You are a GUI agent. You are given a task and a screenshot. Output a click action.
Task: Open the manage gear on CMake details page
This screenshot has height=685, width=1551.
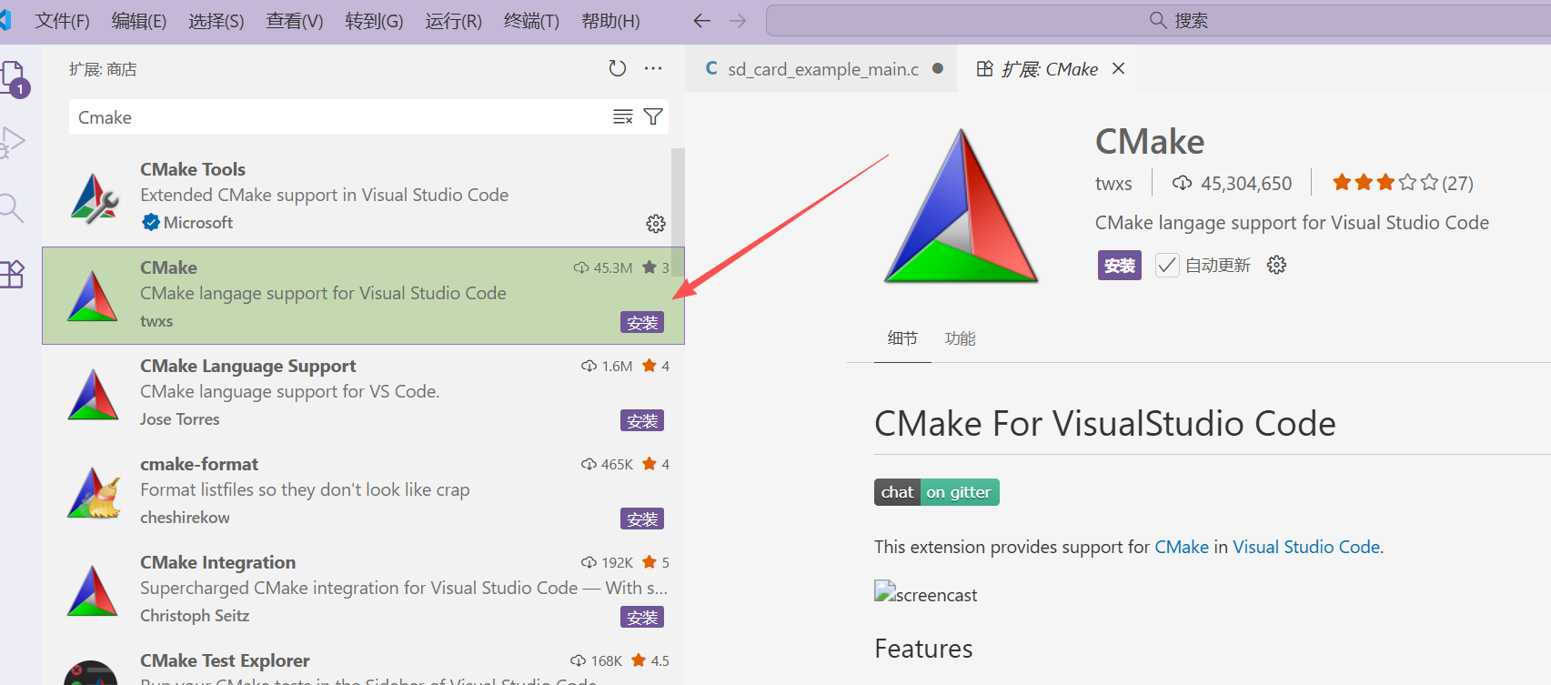click(1276, 265)
